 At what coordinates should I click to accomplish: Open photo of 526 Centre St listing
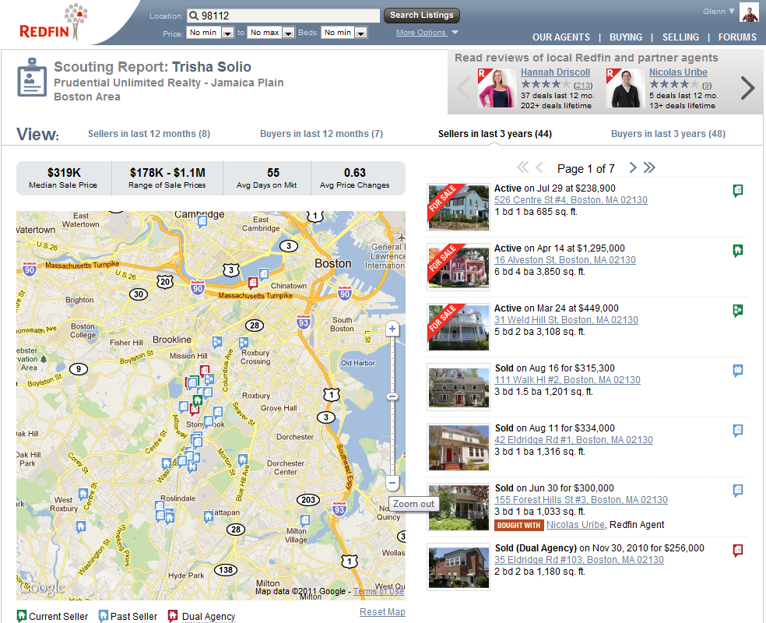[459, 207]
